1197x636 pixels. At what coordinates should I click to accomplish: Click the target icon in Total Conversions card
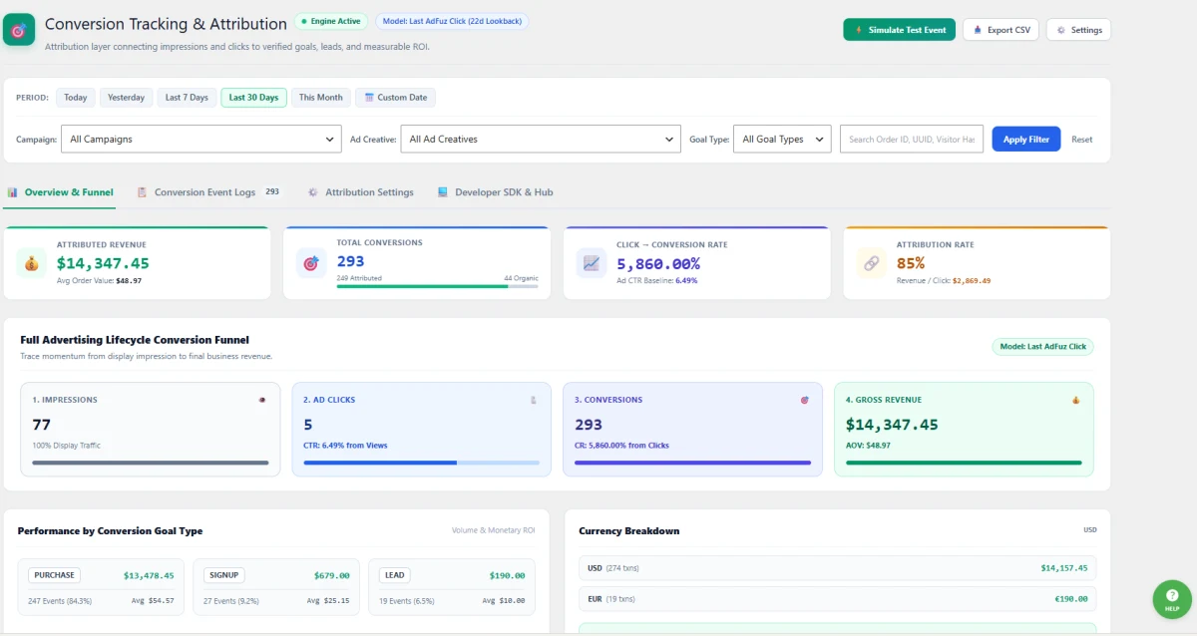(x=311, y=263)
